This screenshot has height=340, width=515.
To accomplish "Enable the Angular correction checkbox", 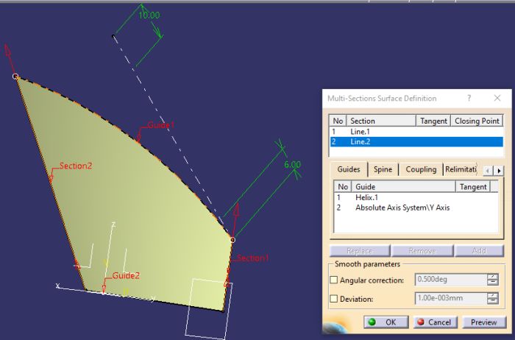I will (334, 280).
